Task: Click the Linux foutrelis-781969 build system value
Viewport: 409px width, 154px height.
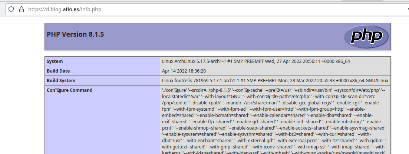Action: pyautogui.click(x=275, y=80)
